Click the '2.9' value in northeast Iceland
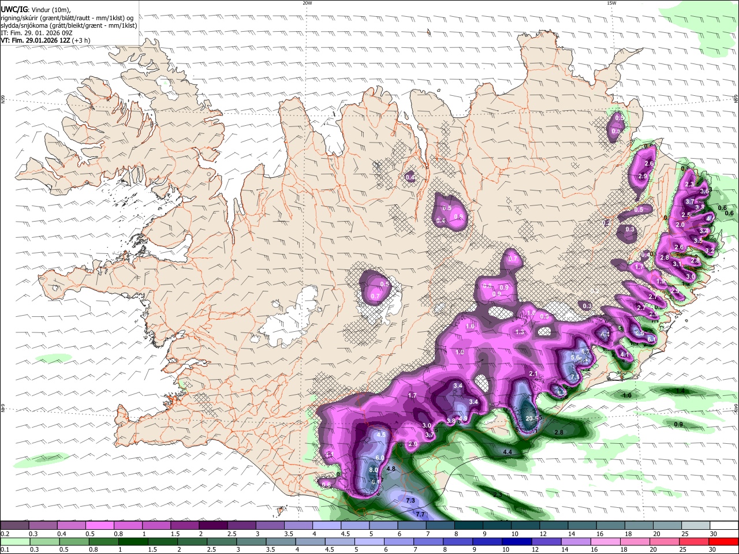Image resolution: width=739 pixels, height=554 pixels. (x=643, y=177)
